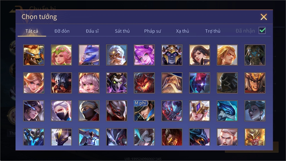Pick the blue shark-like creature hero portrait
Screen dimensions: 286x161
[x=227, y=111]
